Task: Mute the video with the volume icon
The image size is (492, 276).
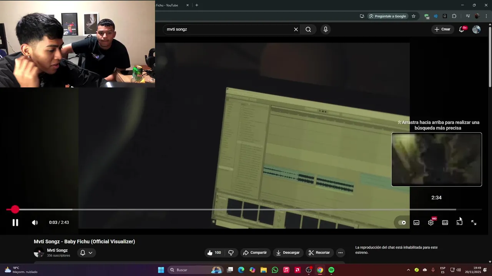Action: (x=35, y=223)
